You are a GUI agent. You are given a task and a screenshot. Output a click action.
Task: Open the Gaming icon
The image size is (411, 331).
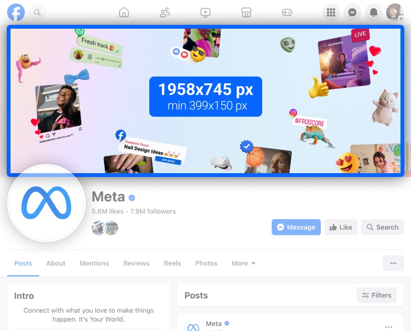pyautogui.click(x=287, y=12)
